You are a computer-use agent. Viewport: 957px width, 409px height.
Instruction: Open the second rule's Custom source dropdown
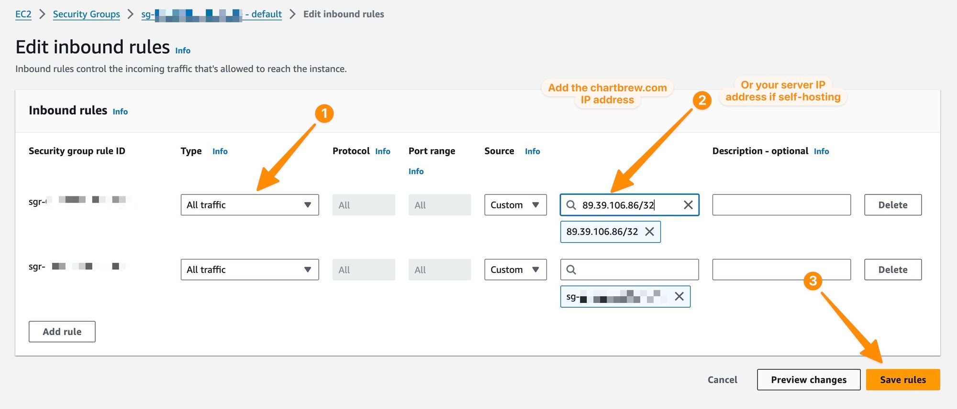(x=515, y=269)
